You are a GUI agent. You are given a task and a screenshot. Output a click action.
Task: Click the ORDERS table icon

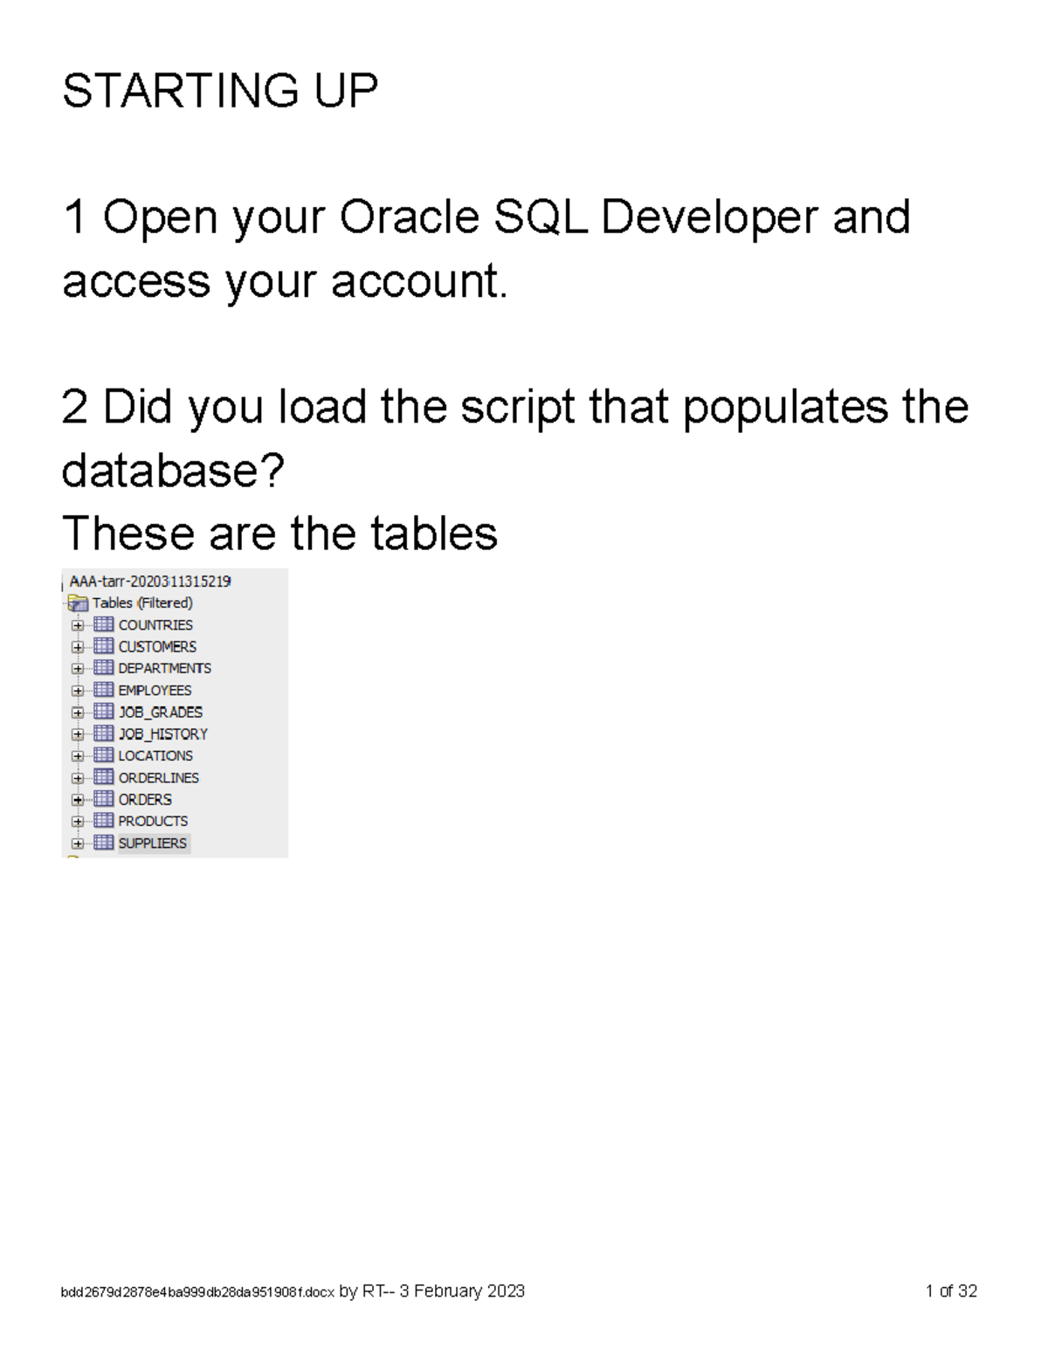coord(104,799)
